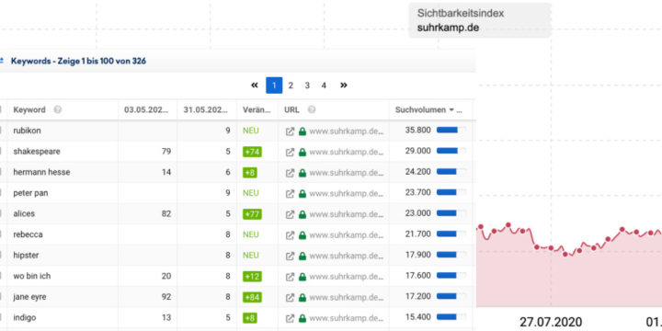Click previous position 92 for jane eyre
Screen dimensions: 662x331
pos(166,297)
